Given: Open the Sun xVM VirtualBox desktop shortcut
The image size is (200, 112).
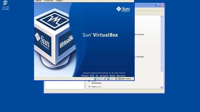Looking at the screenshot, I should [6, 5].
